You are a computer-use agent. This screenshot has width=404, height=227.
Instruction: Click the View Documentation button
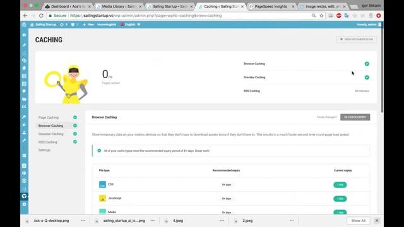pyautogui.click(x=356, y=39)
